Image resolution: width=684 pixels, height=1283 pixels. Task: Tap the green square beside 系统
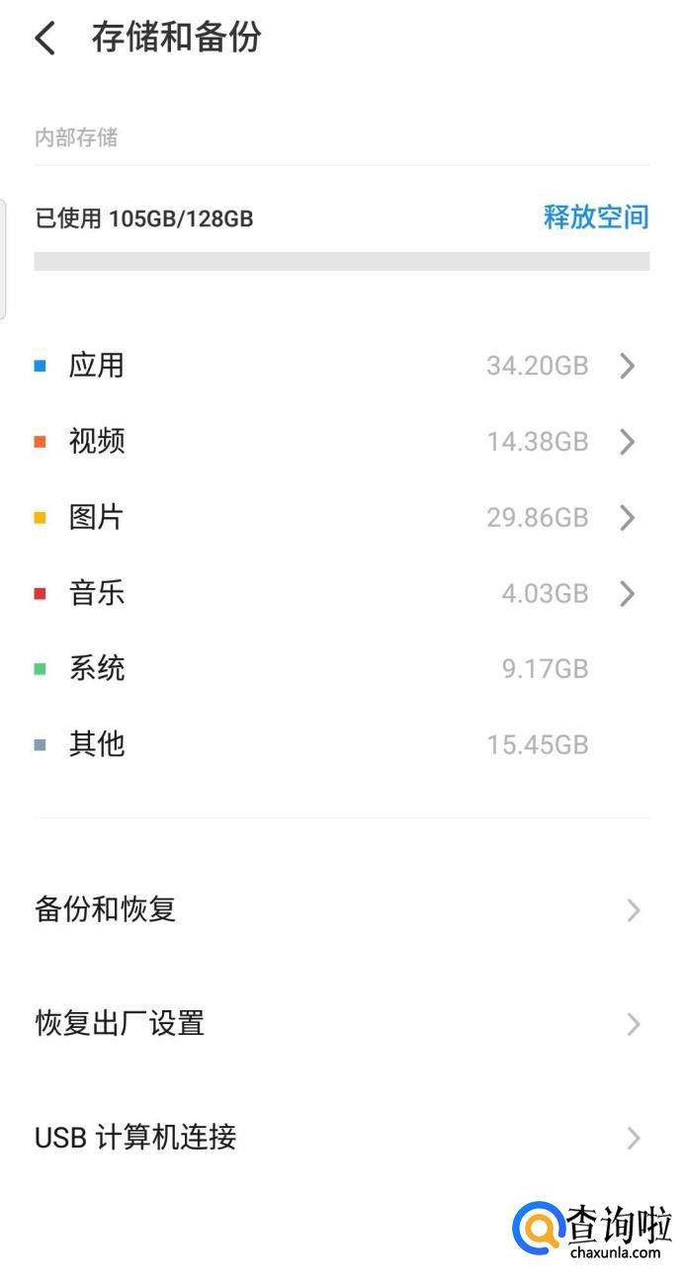click(x=41, y=669)
